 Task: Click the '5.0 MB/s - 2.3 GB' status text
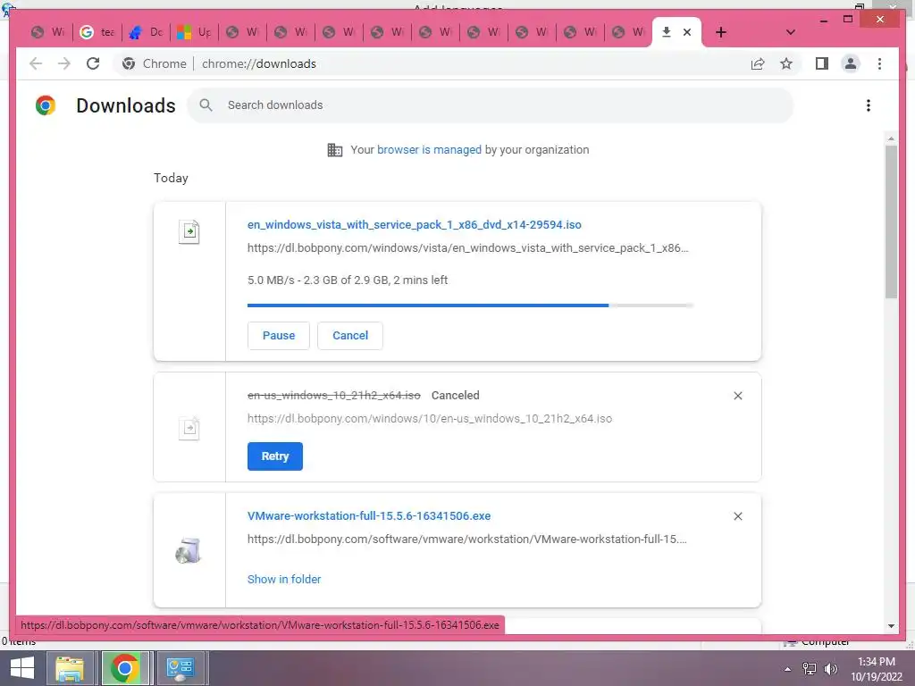coord(348,280)
